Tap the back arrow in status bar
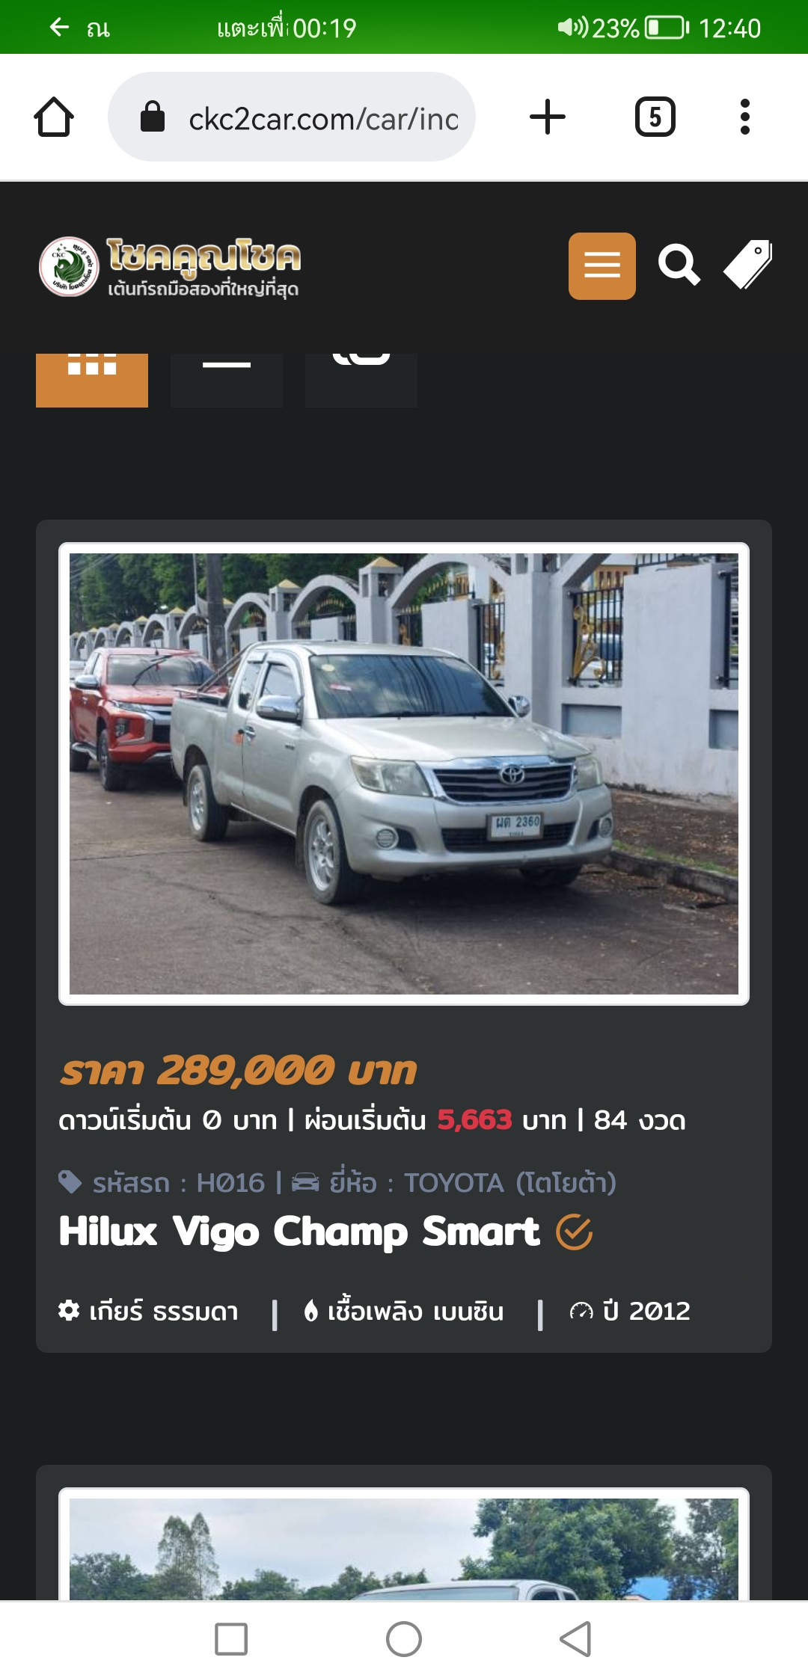 (59, 28)
